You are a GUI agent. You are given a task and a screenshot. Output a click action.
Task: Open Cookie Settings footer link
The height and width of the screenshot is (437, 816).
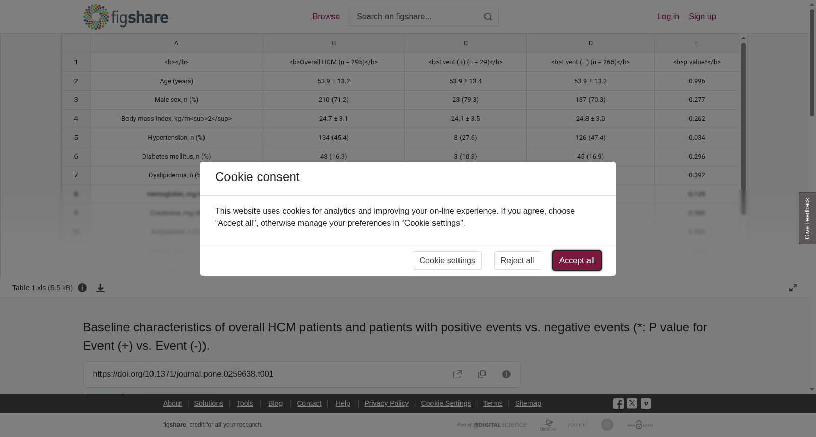tap(446, 403)
